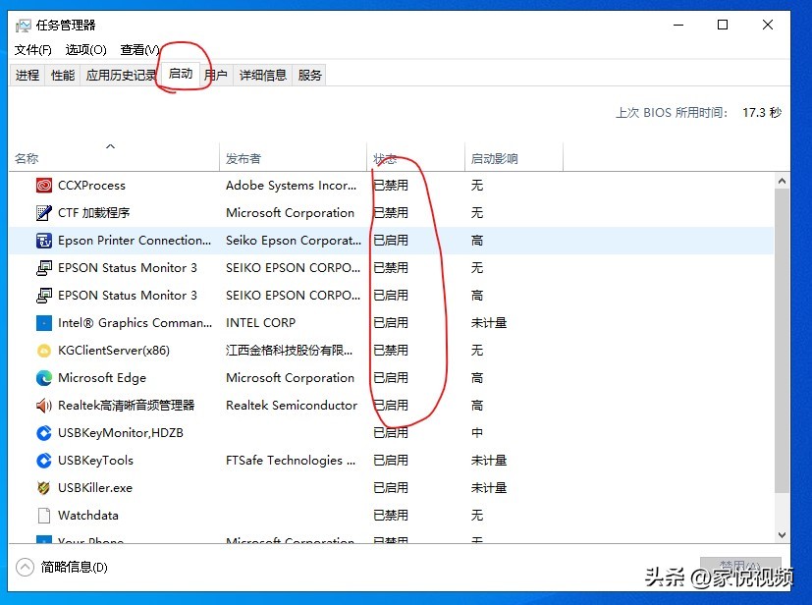Click the CTF 加载程序 icon
This screenshot has width=812, height=605.
pyautogui.click(x=43, y=212)
